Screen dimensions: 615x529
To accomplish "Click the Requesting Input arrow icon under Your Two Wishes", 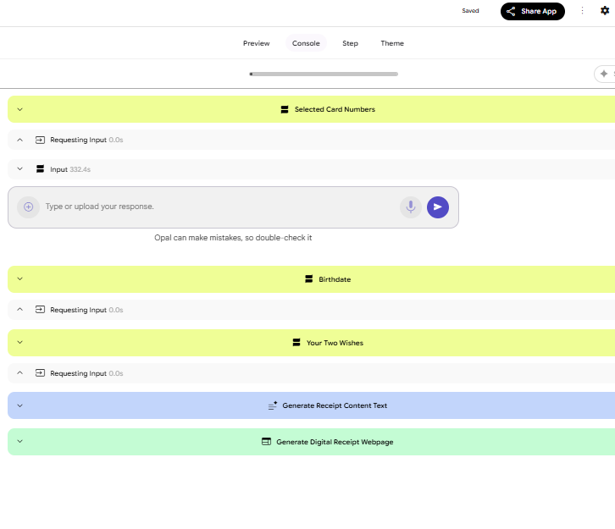I will 40,373.
